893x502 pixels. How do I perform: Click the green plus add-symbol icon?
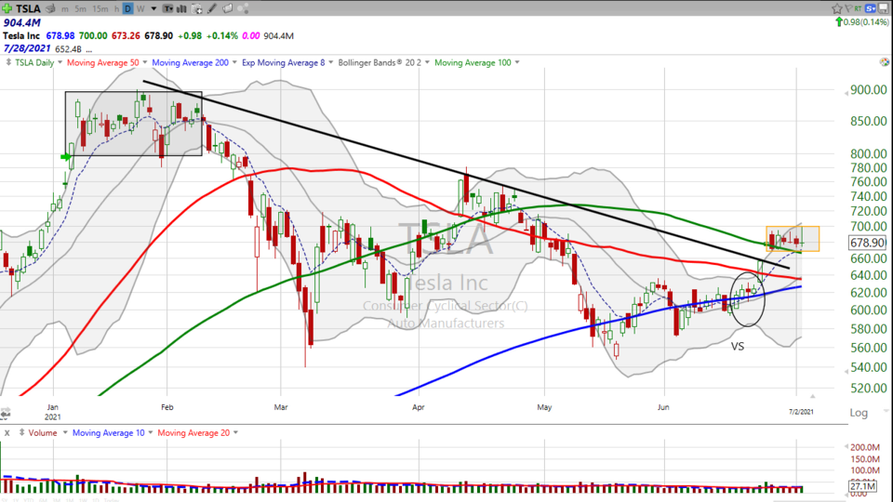point(7,8)
